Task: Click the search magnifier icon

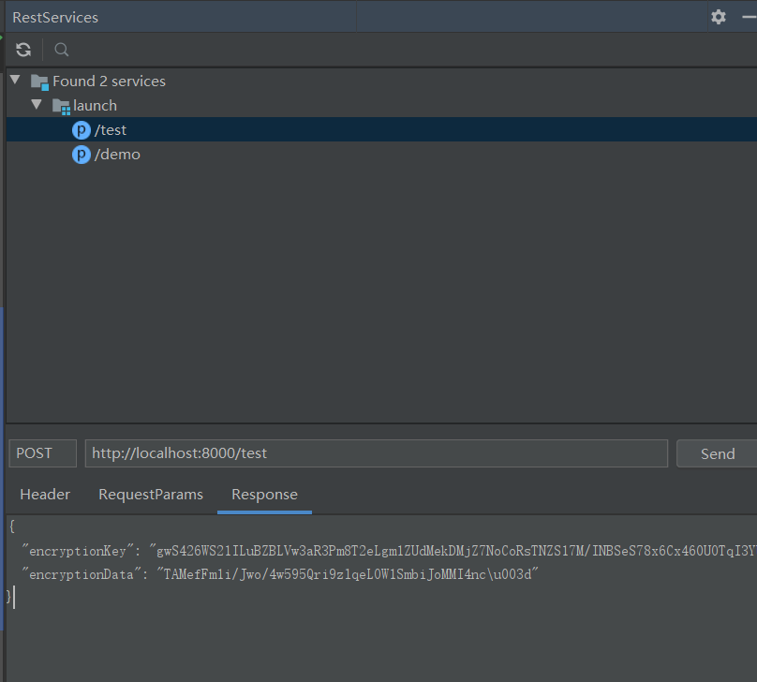Action: coord(61,50)
